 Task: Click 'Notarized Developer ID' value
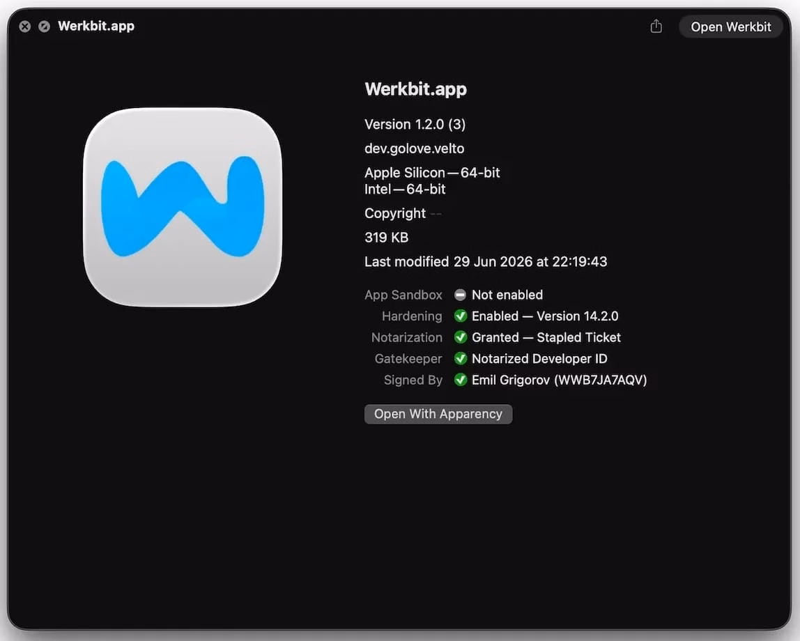pyautogui.click(x=539, y=359)
